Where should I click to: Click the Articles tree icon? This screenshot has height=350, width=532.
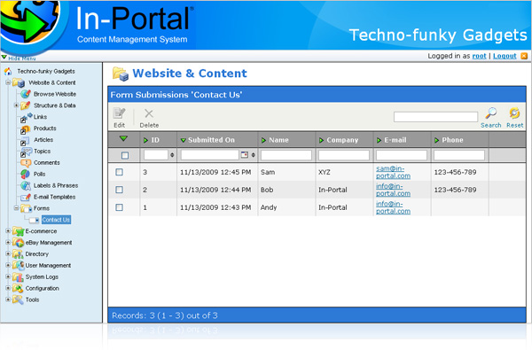click(x=25, y=140)
